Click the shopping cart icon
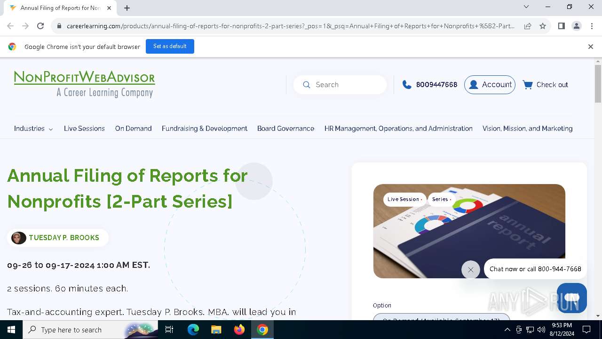Image resolution: width=602 pixels, height=339 pixels. click(x=528, y=85)
